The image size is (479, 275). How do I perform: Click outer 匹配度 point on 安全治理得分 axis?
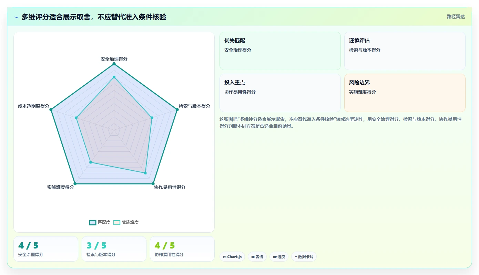(x=114, y=64)
